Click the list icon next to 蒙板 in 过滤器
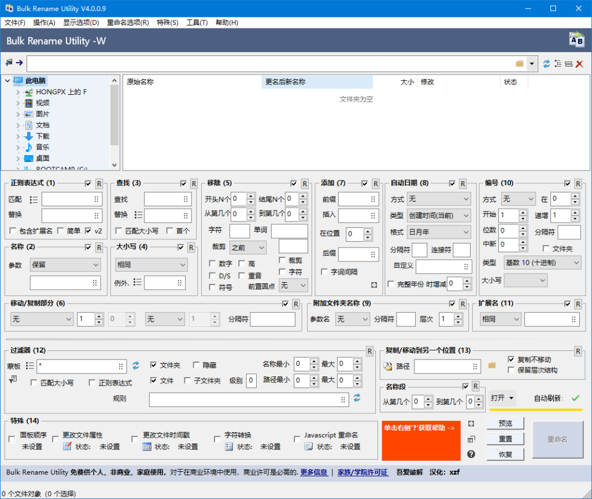The image size is (592, 499). pyautogui.click(x=29, y=365)
